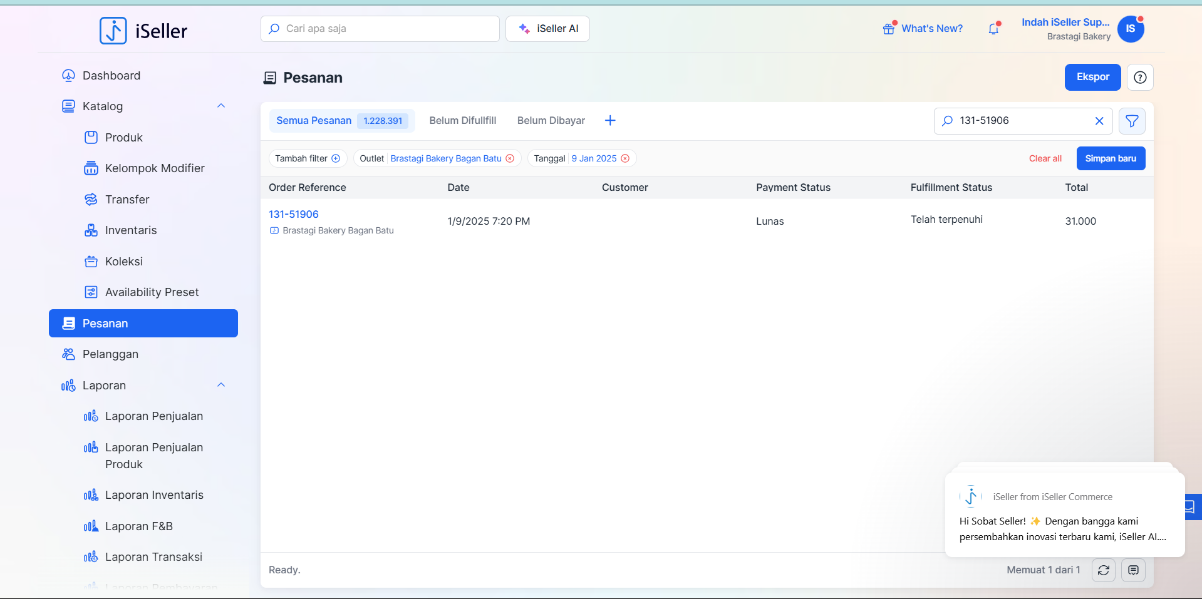This screenshot has width=1202, height=599.
Task: Add a new order view tab
Action: click(x=610, y=120)
